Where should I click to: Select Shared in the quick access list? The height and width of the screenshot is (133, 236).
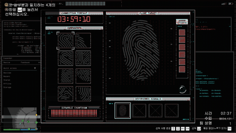(x=7, y=80)
